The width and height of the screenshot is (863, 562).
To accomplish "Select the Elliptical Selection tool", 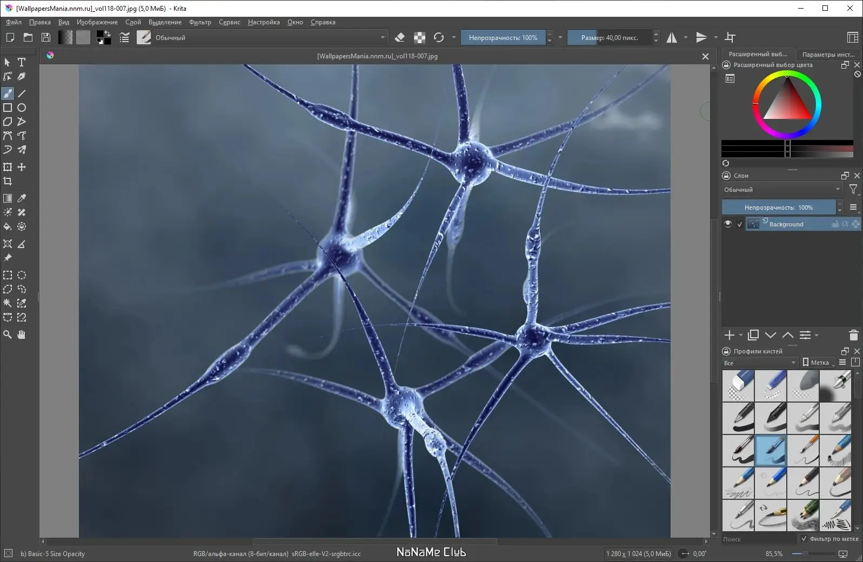I will point(22,275).
